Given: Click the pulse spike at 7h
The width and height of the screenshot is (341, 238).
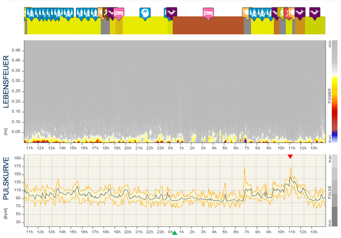Looking at the screenshot, I should tap(245, 168).
